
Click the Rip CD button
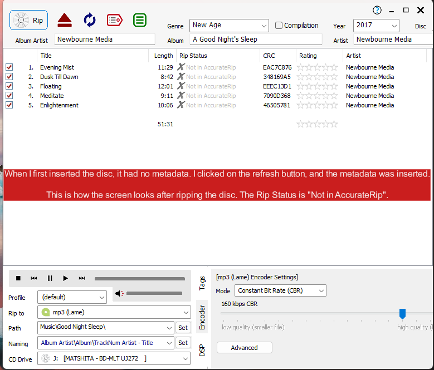(x=28, y=21)
